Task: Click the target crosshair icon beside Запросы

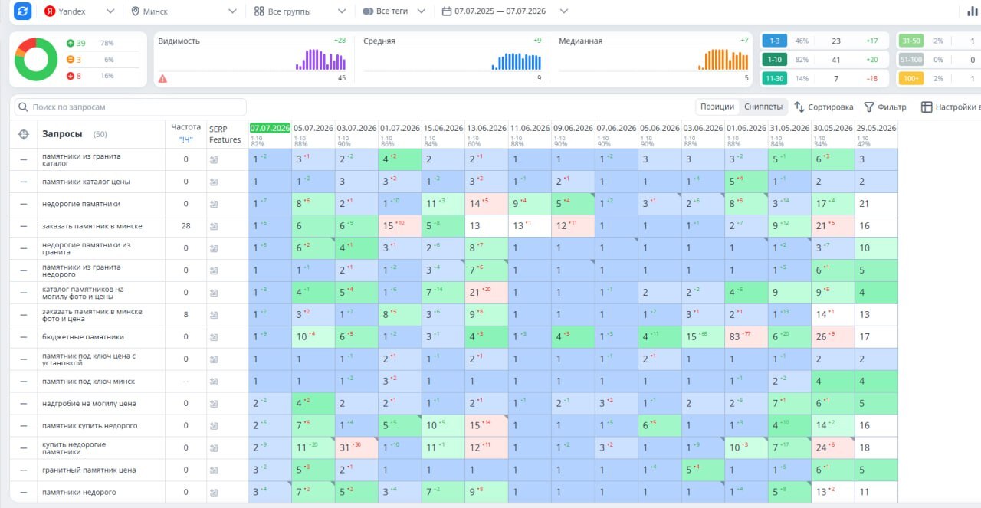Action: click(23, 134)
